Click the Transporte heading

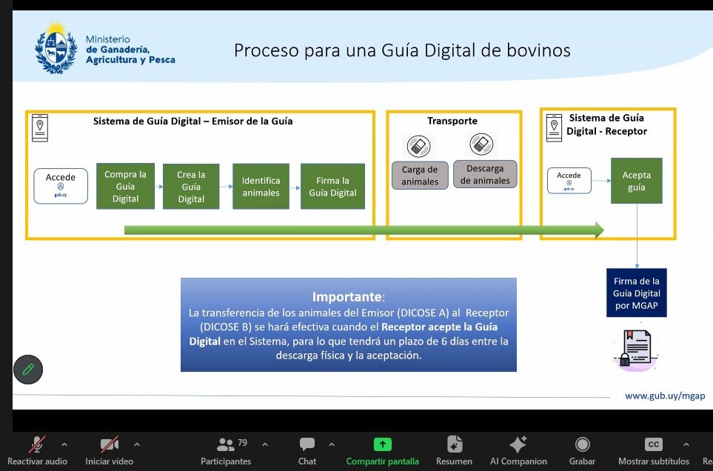tap(452, 121)
